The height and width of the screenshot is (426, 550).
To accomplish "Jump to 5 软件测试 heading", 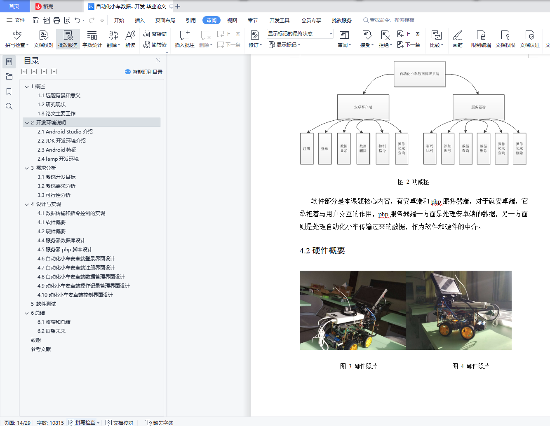I will (43, 304).
